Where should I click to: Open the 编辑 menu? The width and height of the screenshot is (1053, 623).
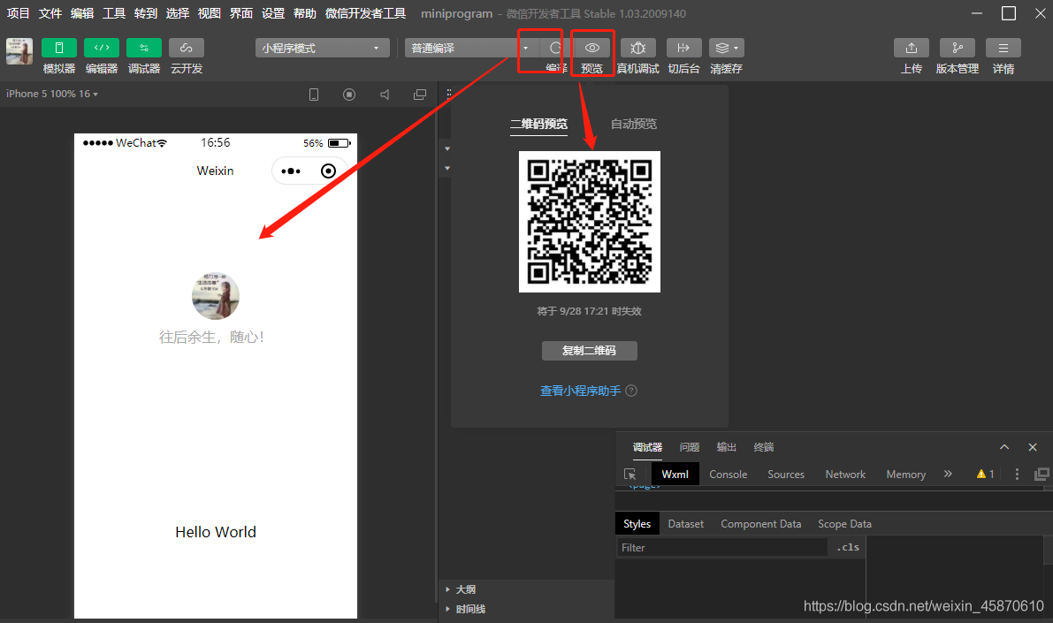pos(82,13)
